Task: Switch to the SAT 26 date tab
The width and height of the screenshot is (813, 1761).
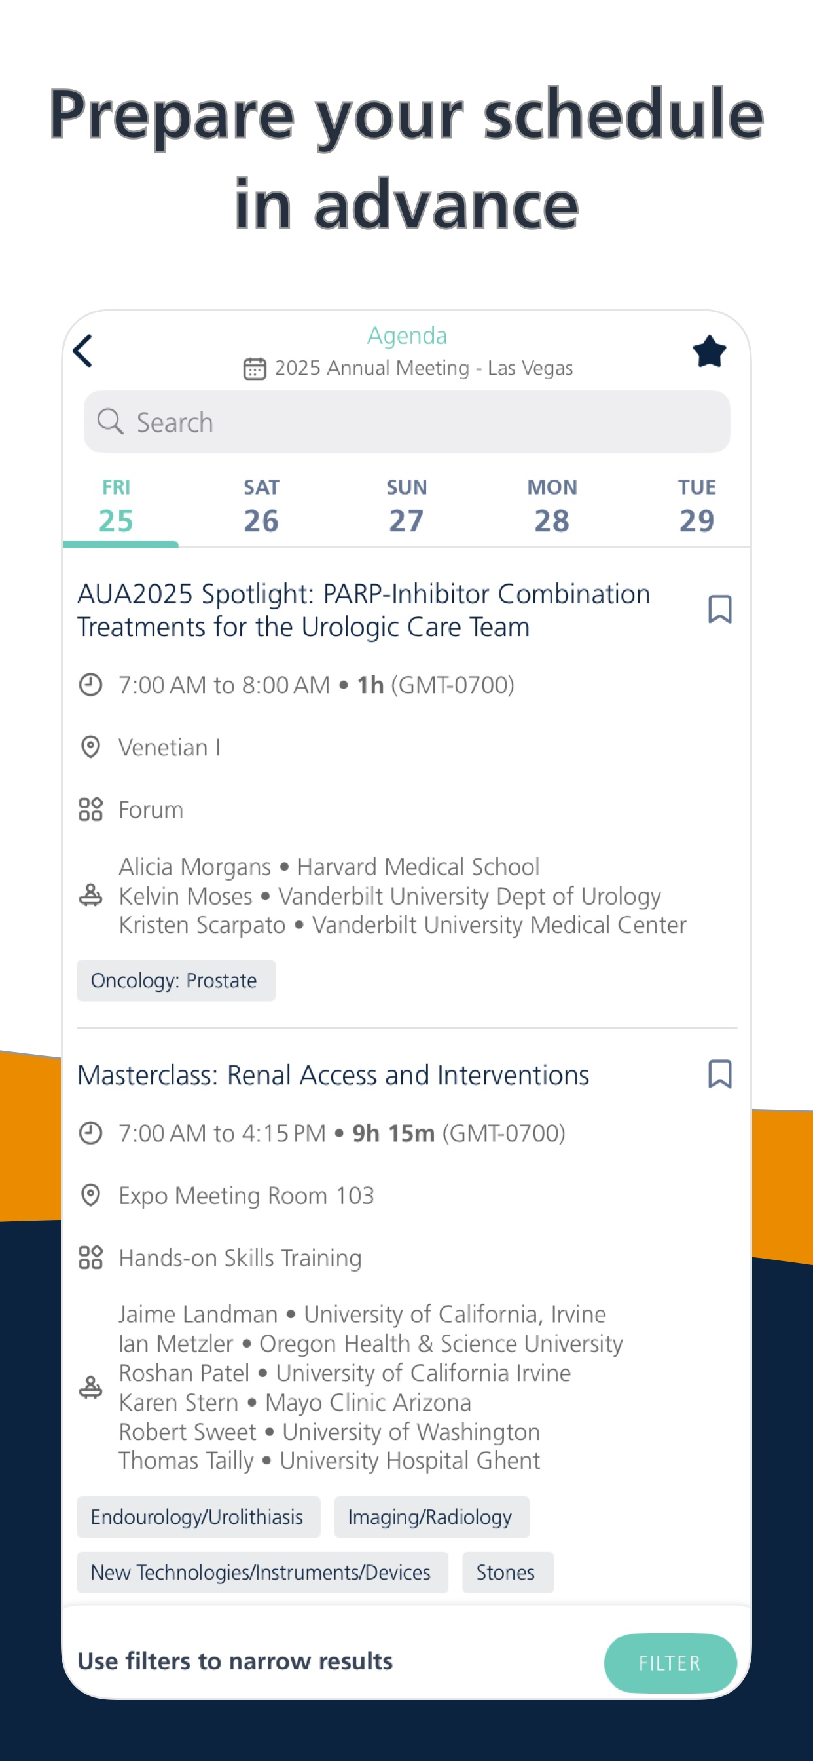Action: point(261,506)
